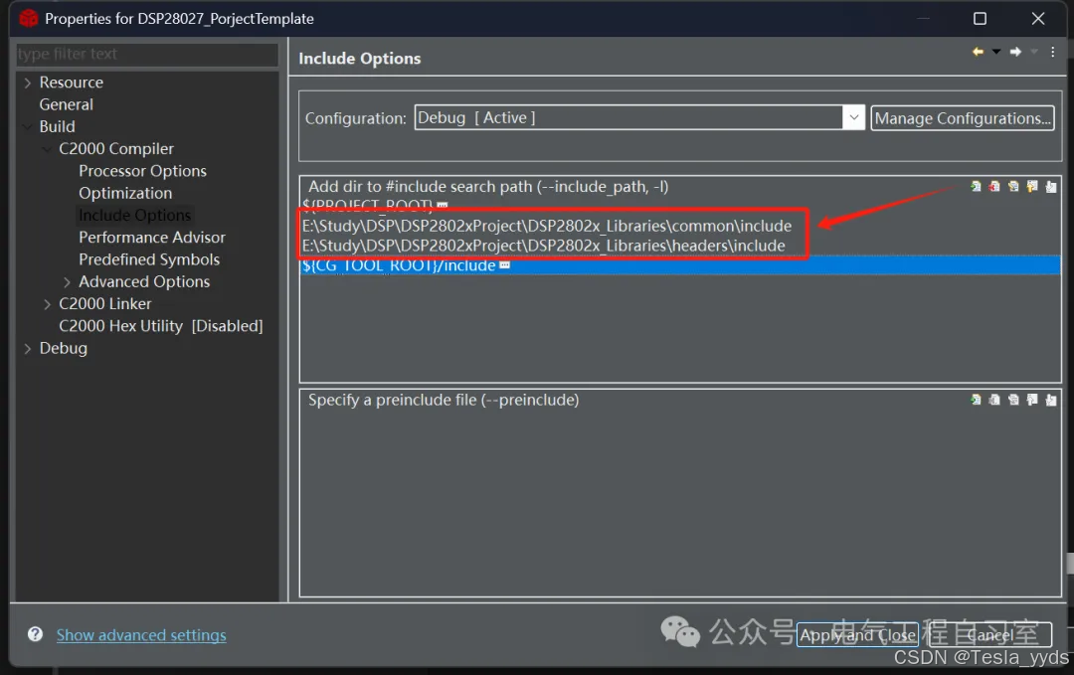Click Move Down icon for include search path
The width and height of the screenshot is (1074, 675).
point(1051,186)
